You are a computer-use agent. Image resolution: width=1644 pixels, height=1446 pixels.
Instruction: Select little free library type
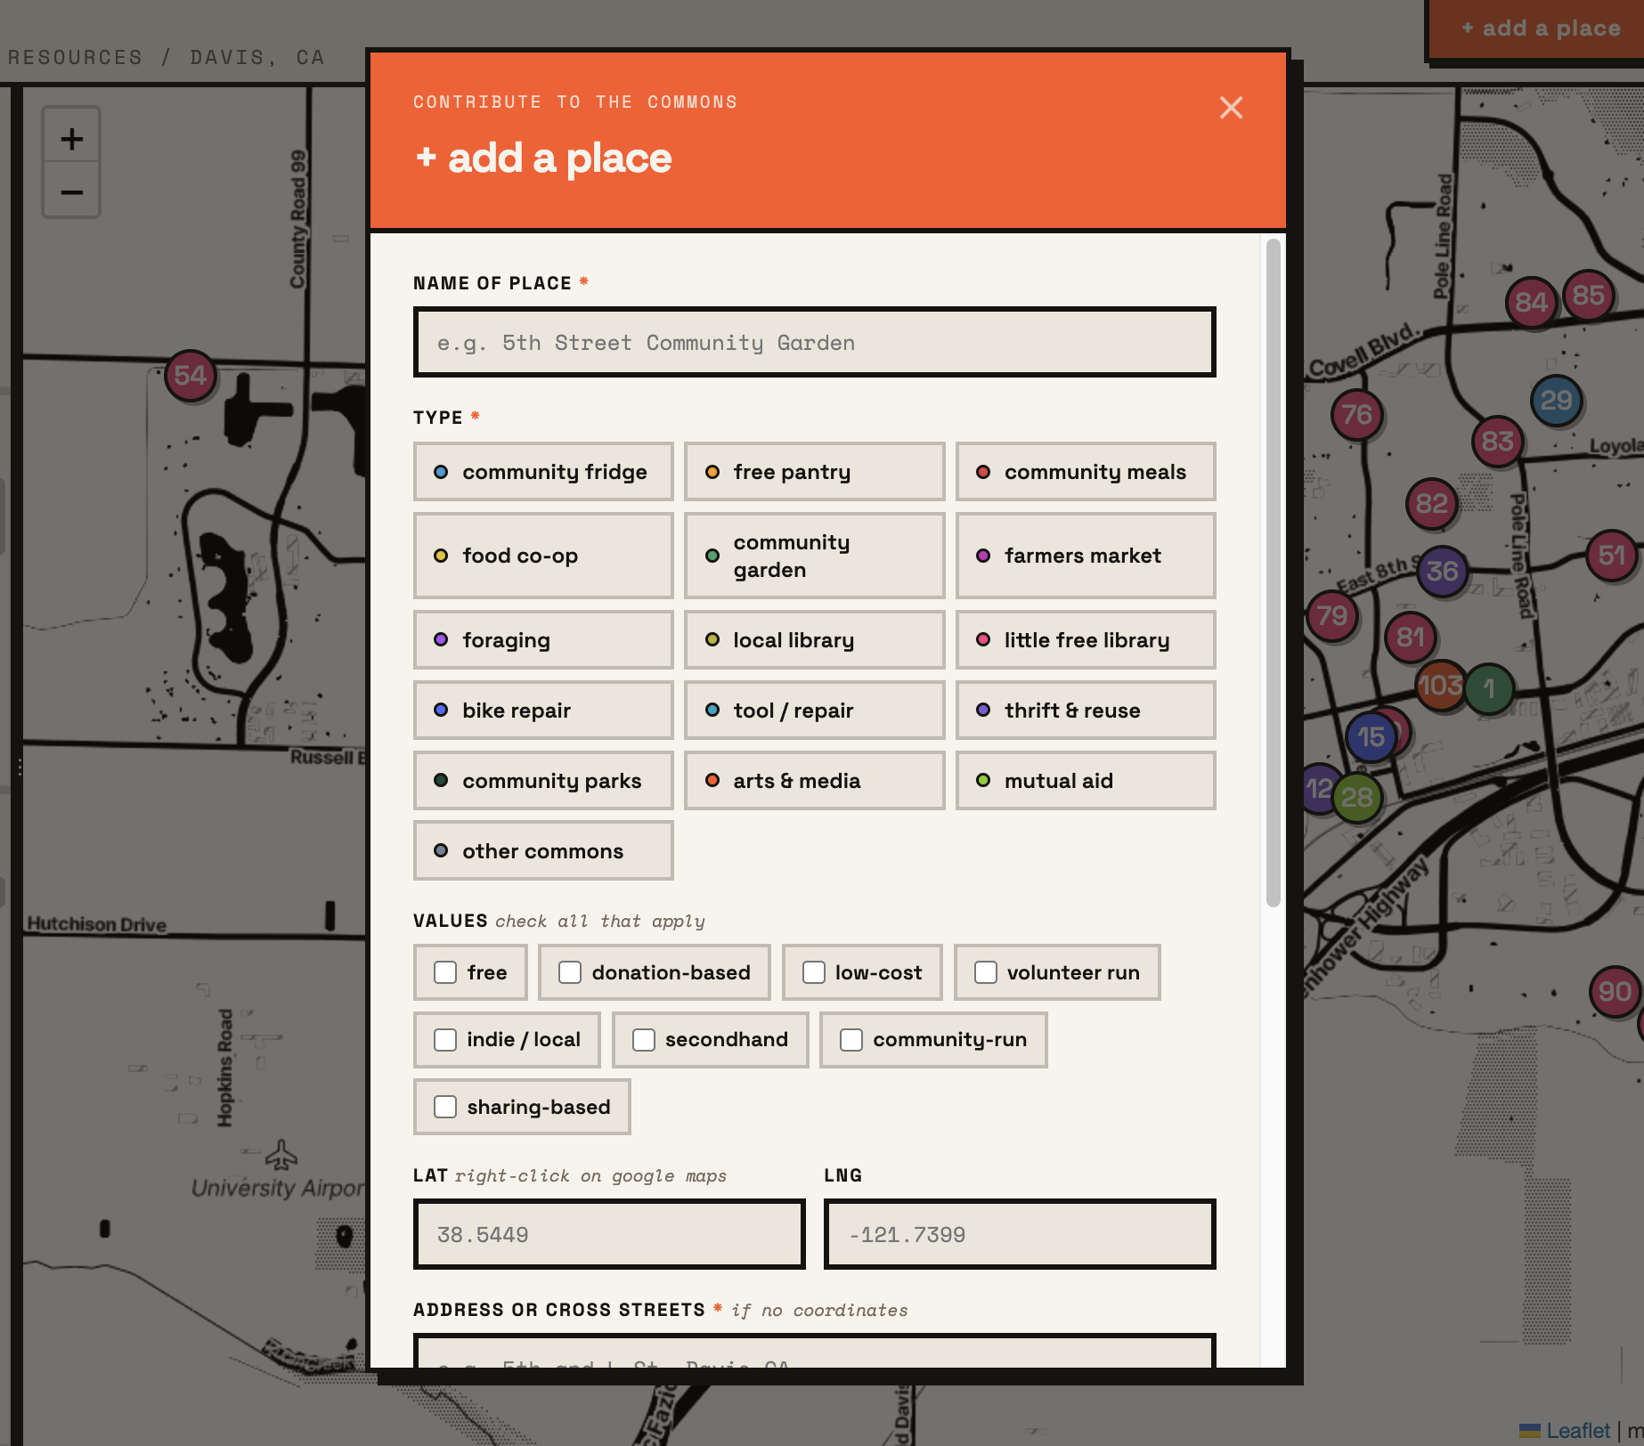(x=1086, y=640)
